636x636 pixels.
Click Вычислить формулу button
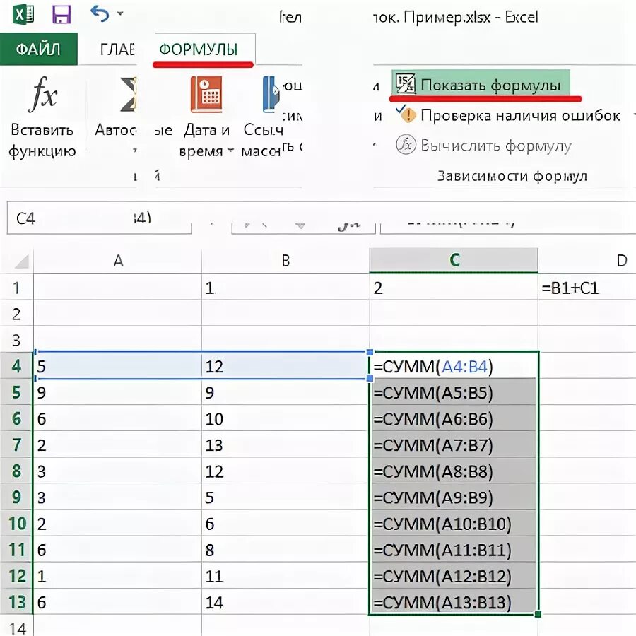tap(484, 145)
